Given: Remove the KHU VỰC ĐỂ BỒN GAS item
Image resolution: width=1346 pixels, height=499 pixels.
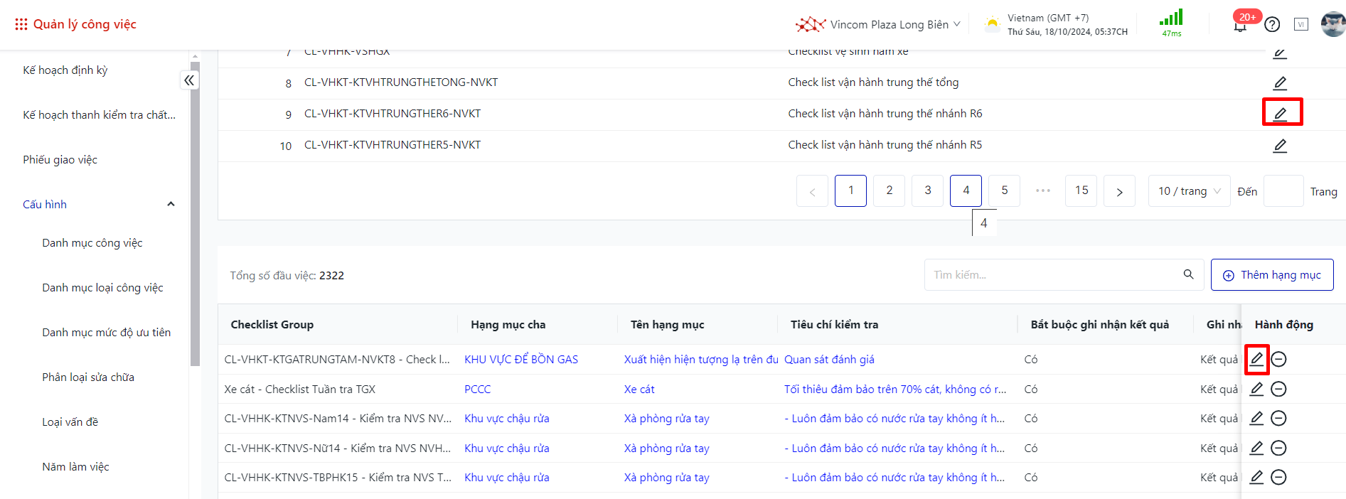Looking at the screenshot, I should (1278, 360).
